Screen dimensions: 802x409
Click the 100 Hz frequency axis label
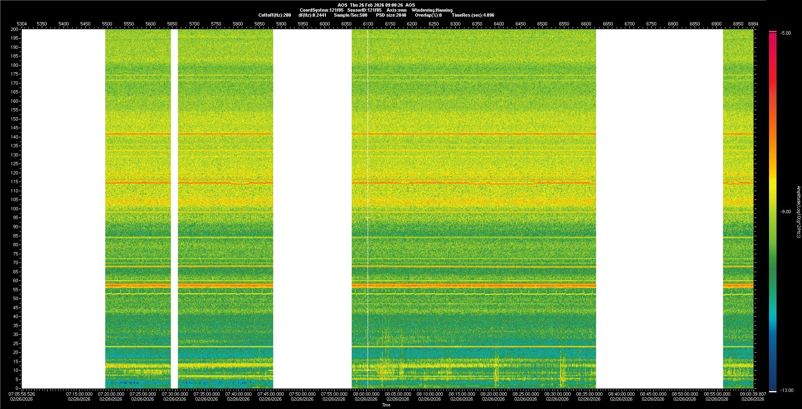click(14, 209)
